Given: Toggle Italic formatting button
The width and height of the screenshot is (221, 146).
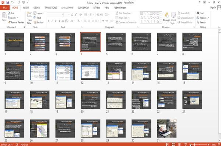Looking at the screenshot, I should pos(52,21).
